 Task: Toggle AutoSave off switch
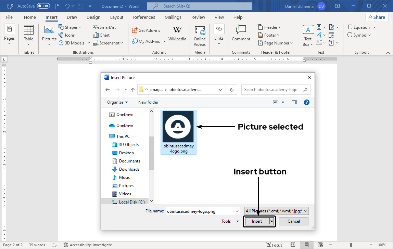click(43, 6)
